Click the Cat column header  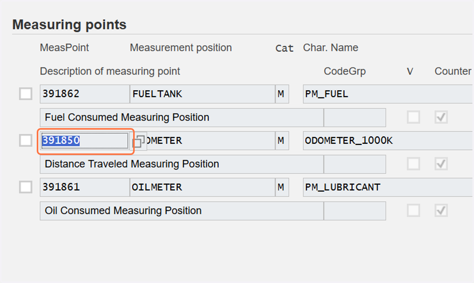coord(284,48)
